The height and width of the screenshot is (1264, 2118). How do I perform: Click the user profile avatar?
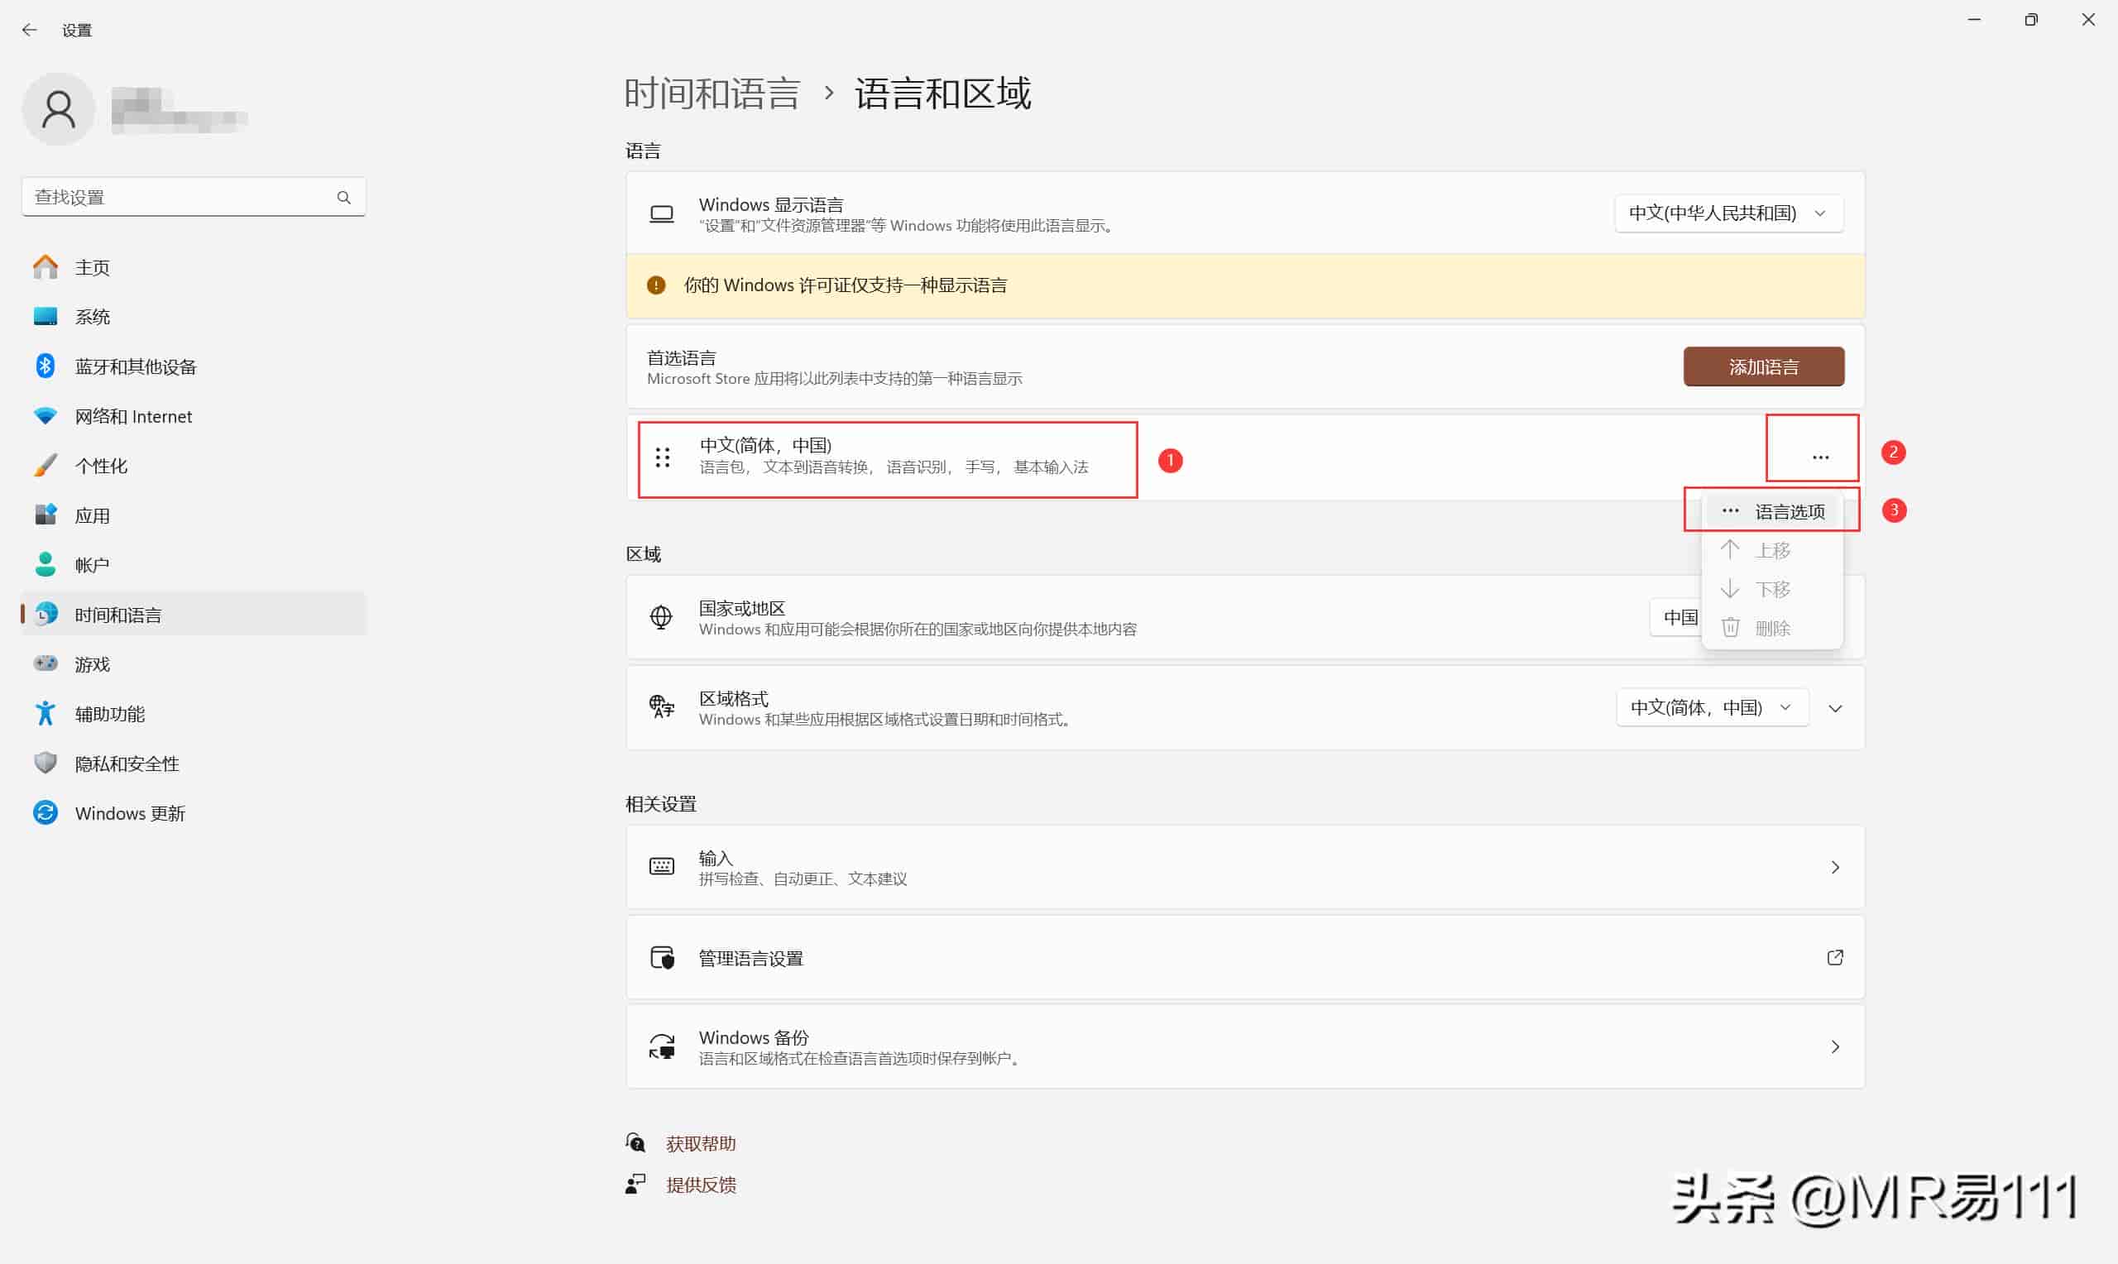(58, 110)
